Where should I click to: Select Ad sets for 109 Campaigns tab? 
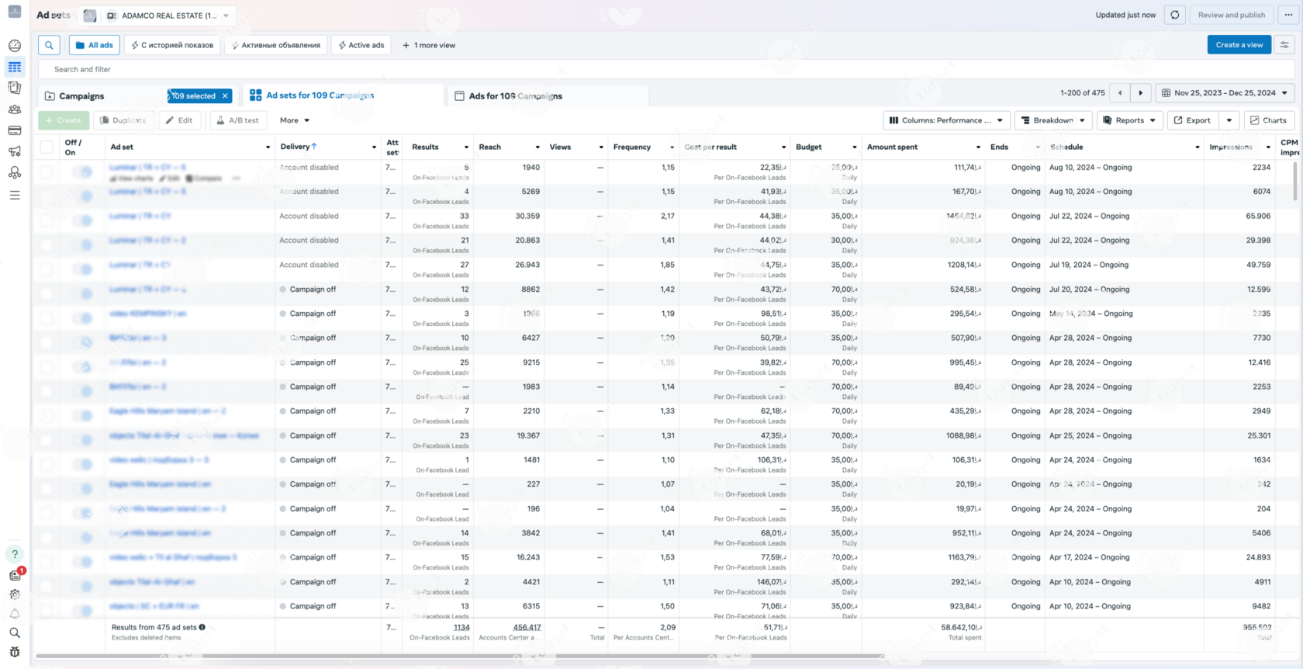[x=343, y=95]
